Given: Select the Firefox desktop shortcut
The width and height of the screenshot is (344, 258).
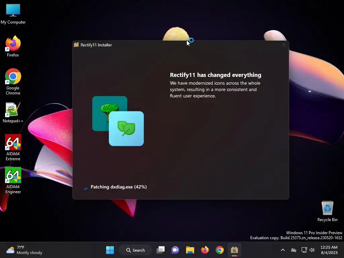Looking at the screenshot, I should (13, 46).
